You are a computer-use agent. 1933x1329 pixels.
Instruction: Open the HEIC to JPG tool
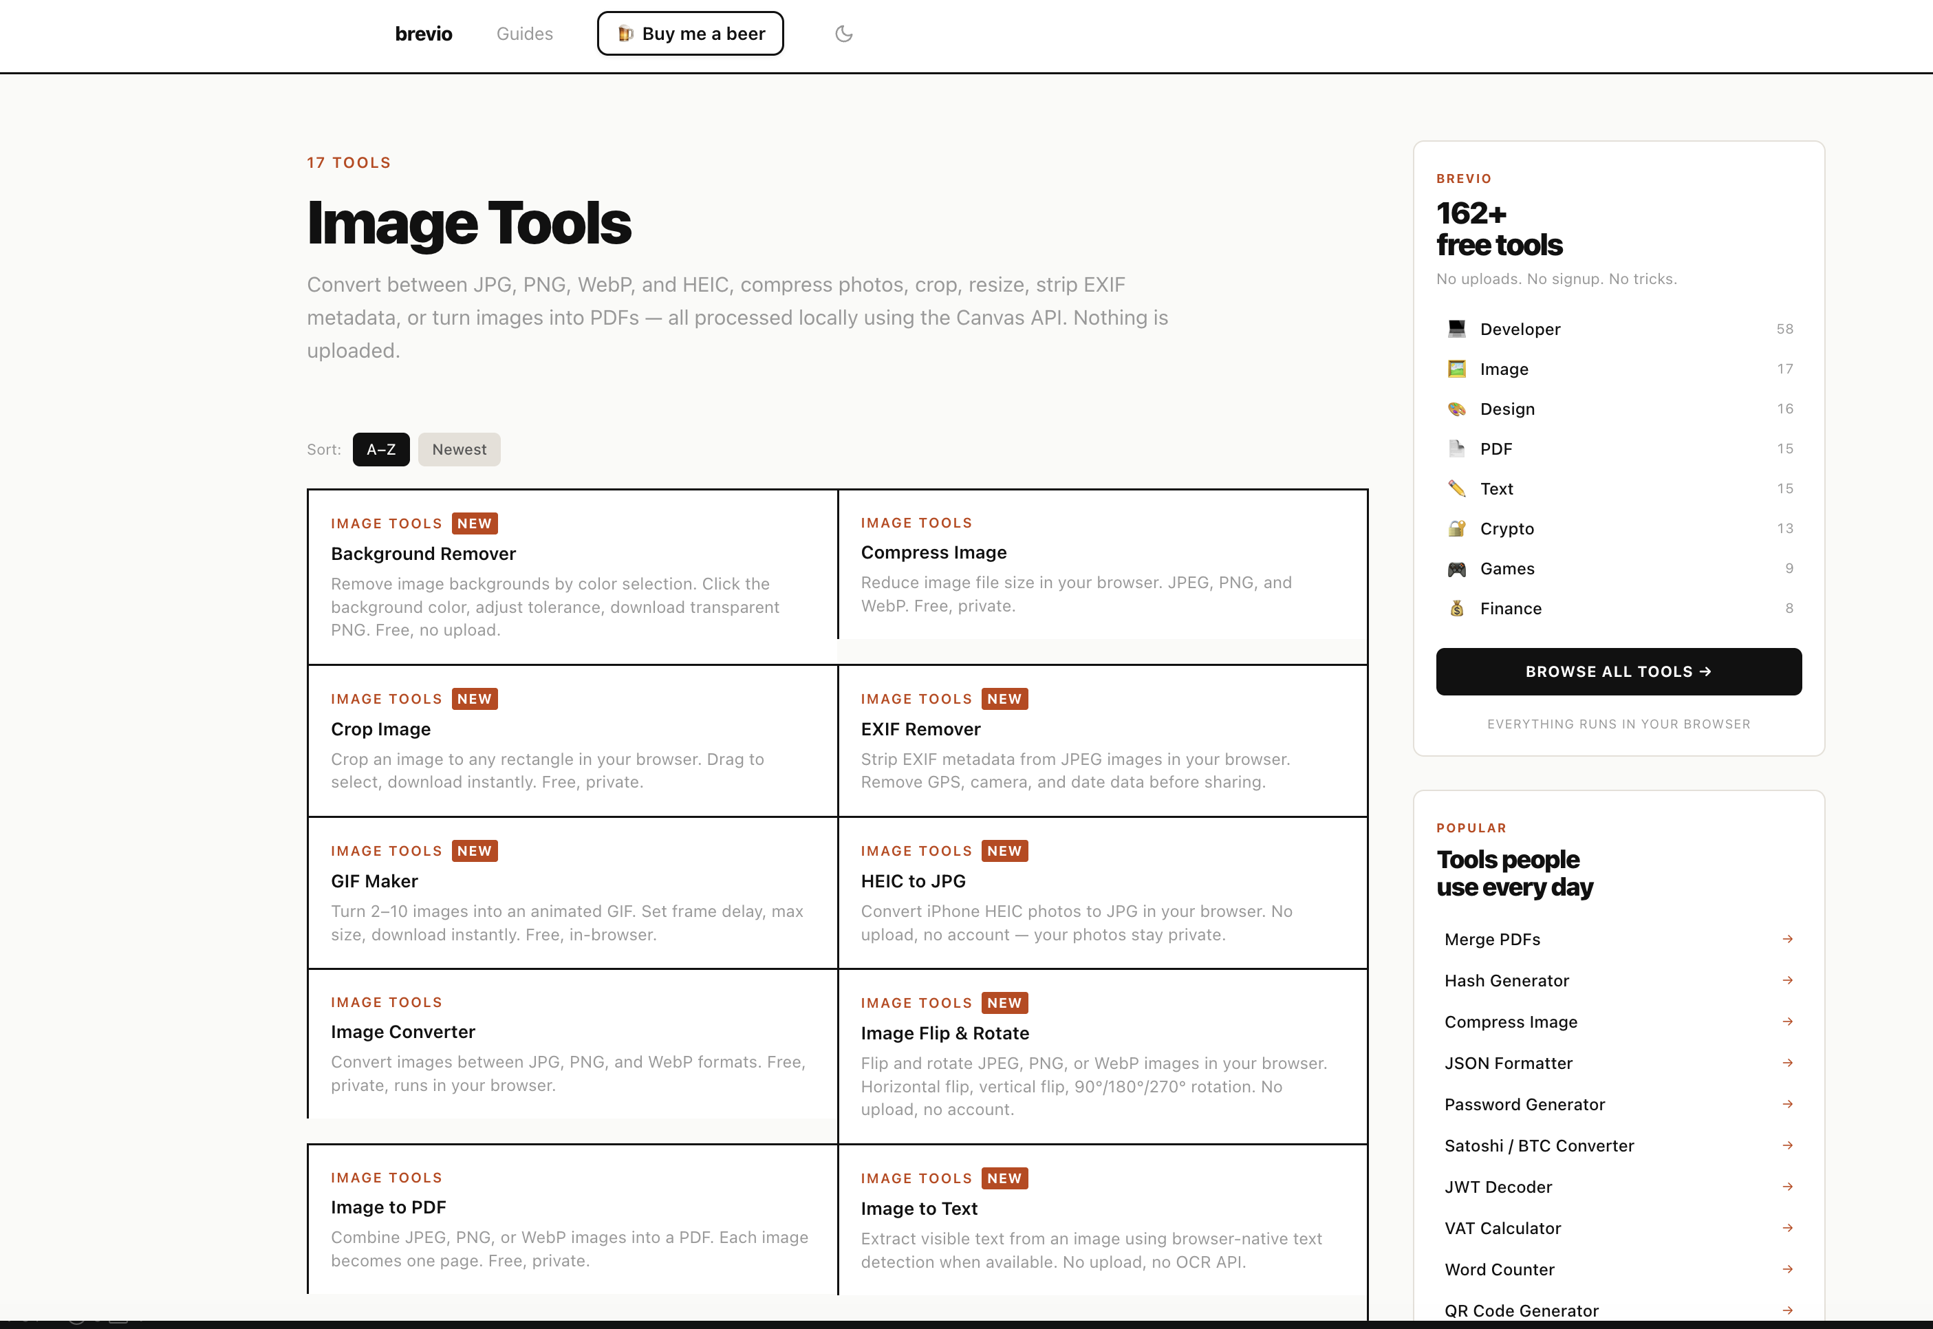click(1102, 893)
